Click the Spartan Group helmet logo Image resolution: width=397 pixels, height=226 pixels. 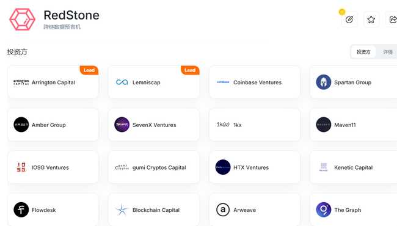tap(324, 82)
